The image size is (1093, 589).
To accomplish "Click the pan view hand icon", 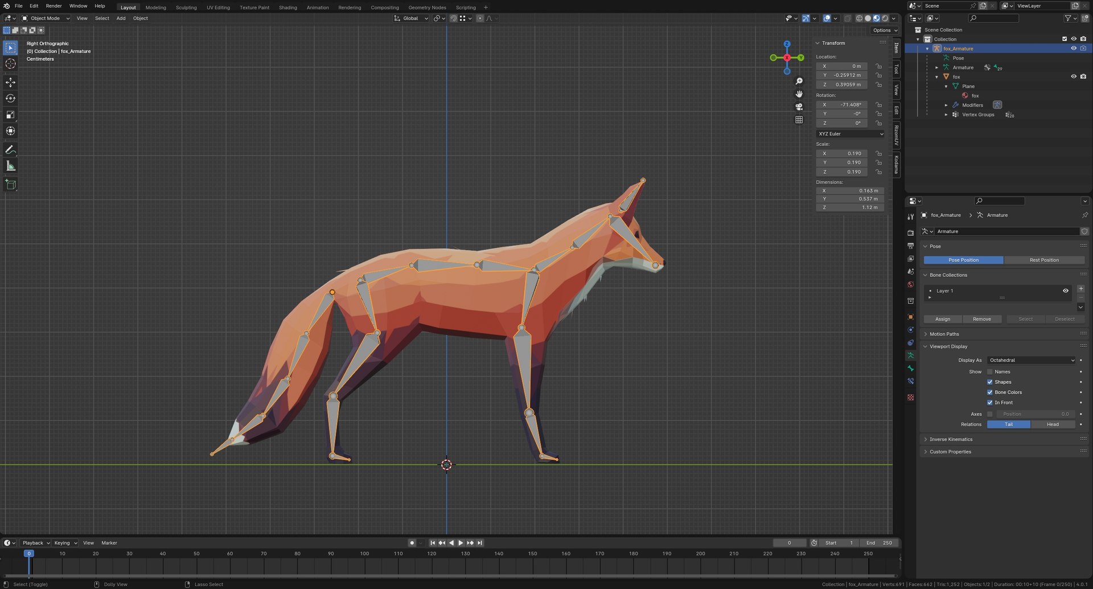I will tap(799, 94).
